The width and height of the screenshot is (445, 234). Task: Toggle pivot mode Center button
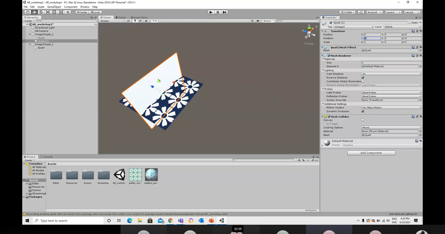point(82,12)
